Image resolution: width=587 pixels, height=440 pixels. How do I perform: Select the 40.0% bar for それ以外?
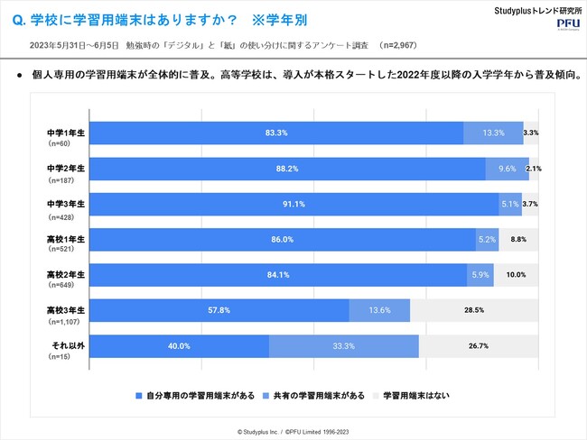coord(180,346)
